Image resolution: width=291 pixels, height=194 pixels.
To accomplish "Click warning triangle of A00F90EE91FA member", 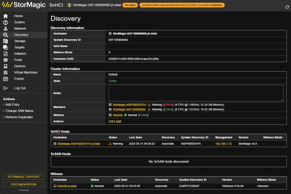I will pyautogui.click(x=149, y=105).
